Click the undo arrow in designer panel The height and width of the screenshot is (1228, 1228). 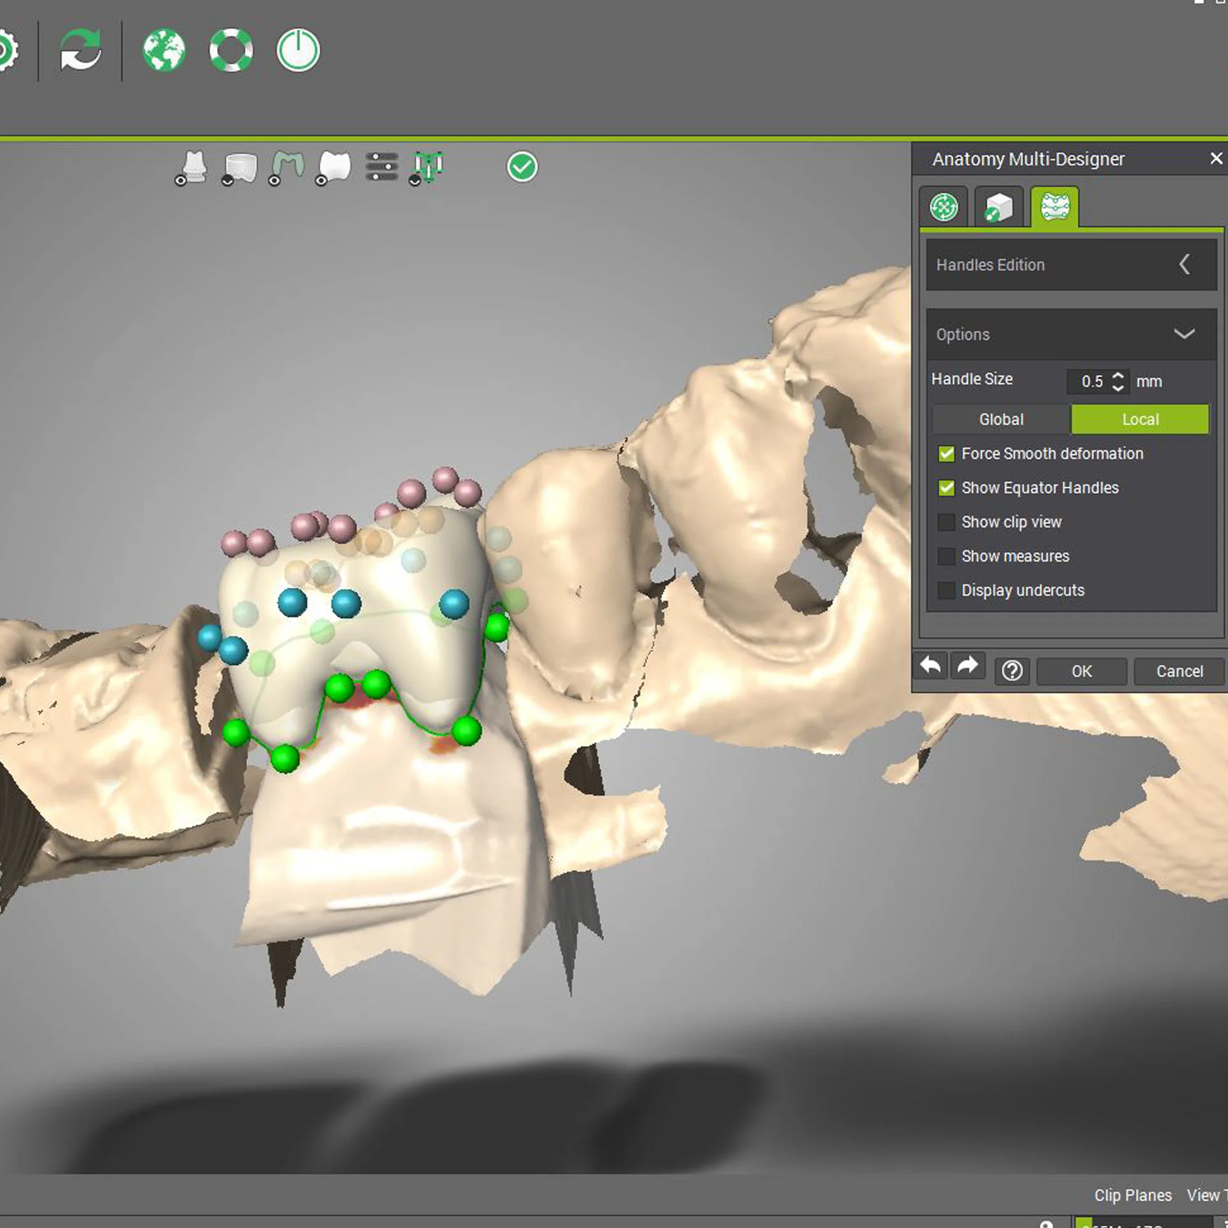click(930, 666)
